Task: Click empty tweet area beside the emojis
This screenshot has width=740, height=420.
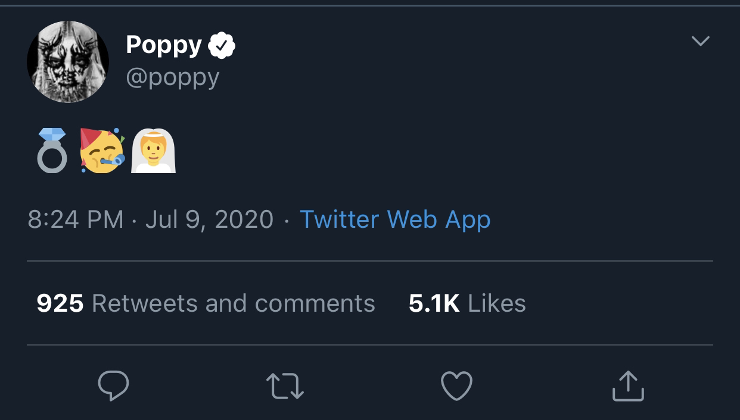Action: point(417,151)
